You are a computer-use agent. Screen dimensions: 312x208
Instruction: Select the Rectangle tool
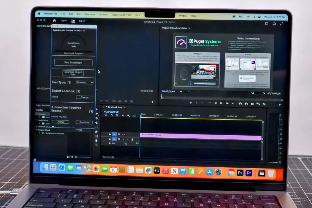pyautogui.click(x=96, y=136)
